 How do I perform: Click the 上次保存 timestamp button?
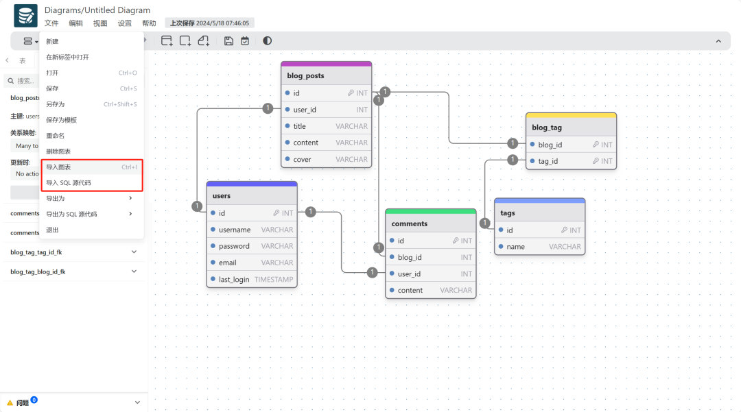click(x=209, y=23)
